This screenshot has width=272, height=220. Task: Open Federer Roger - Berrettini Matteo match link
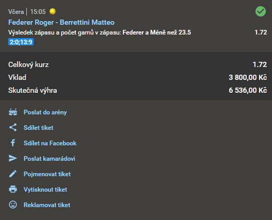[x=61, y=22]
